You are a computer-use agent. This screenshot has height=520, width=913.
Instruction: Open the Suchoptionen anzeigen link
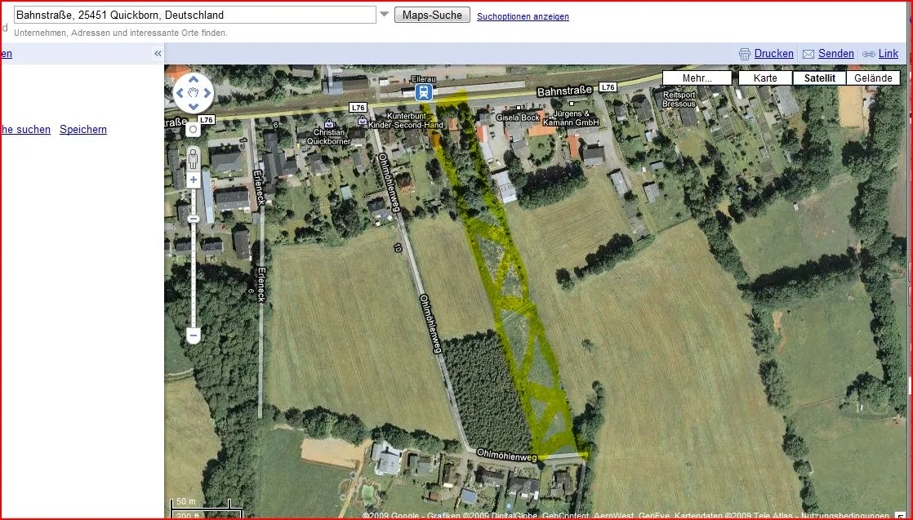coord(523,16)
